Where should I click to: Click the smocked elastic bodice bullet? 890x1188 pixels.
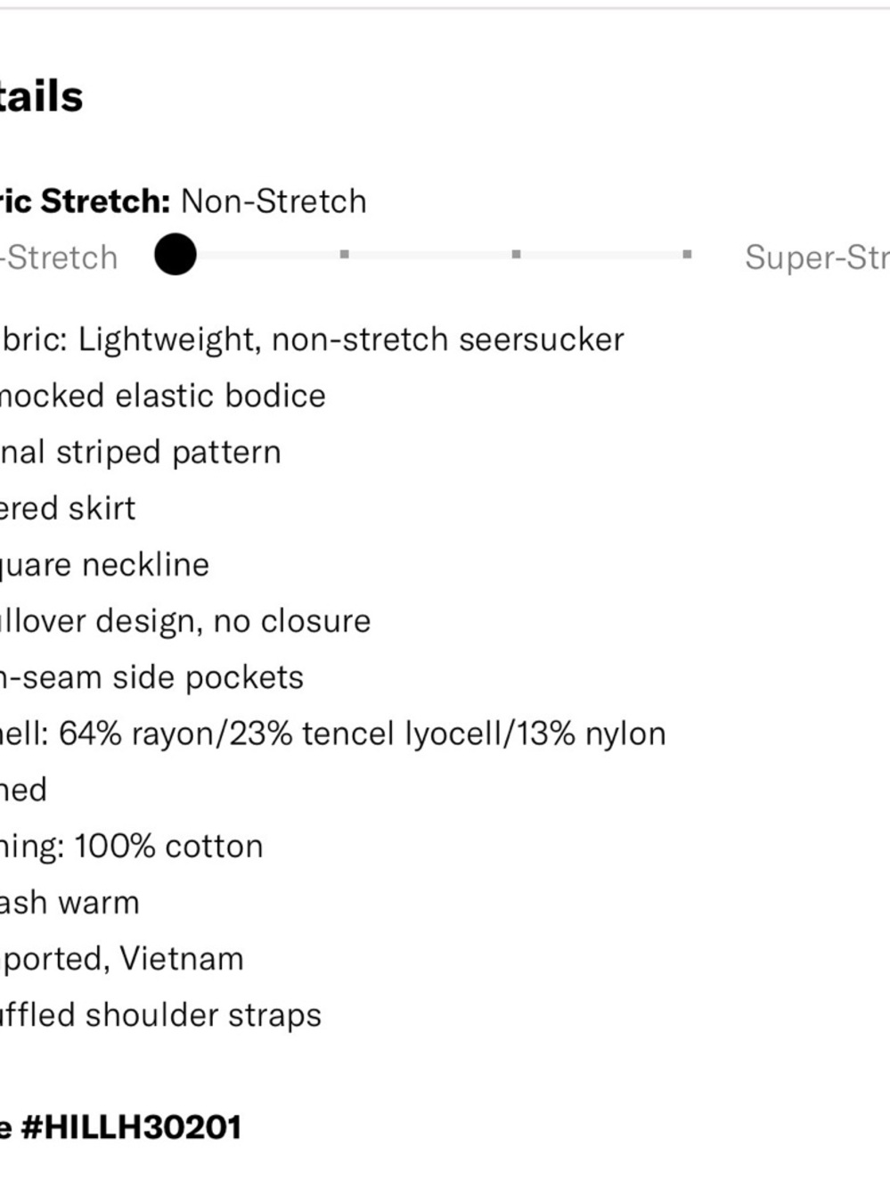163,396
